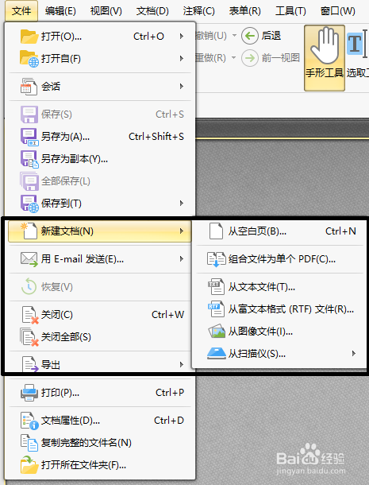Click the 会话 calendar icon
The image size is (369, 485).
(29, 87)
